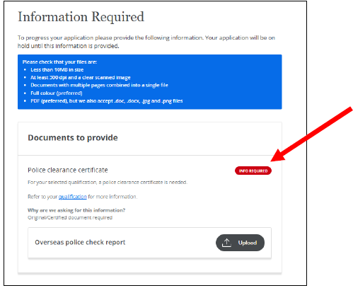The height and width of the screenshot is (288, 353).
Task: Select 'Original/Certified document required' text
Action: 70,217
